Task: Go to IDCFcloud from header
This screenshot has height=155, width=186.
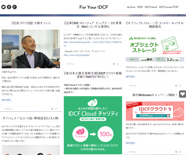Action: click(151, 7)
